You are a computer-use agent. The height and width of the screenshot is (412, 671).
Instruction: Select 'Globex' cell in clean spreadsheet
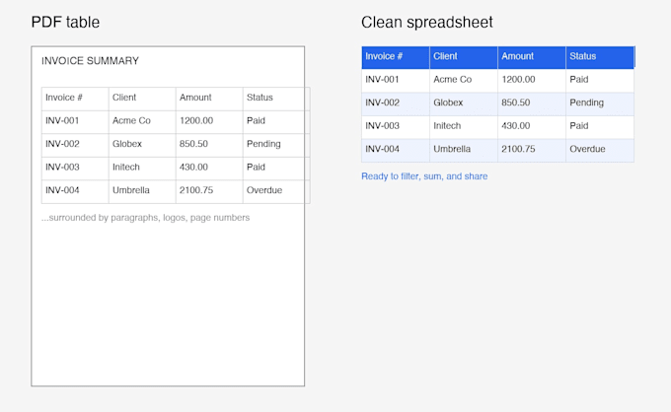point(464,103)
